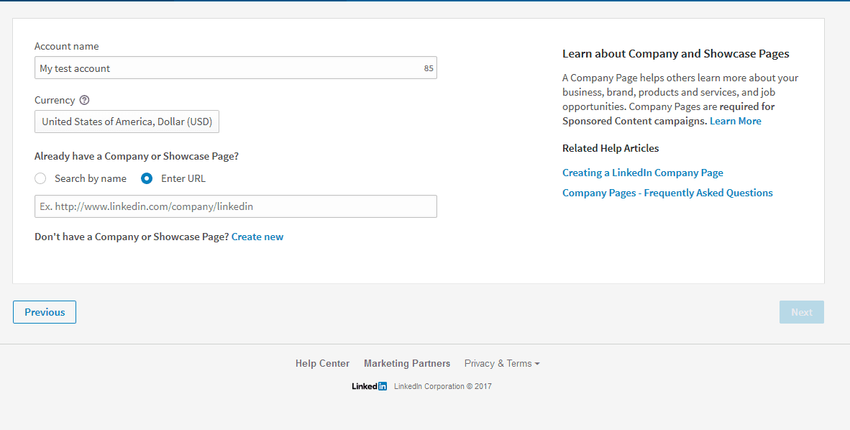
Task: Click the "Create new" link
Action: tap(257, 237)
